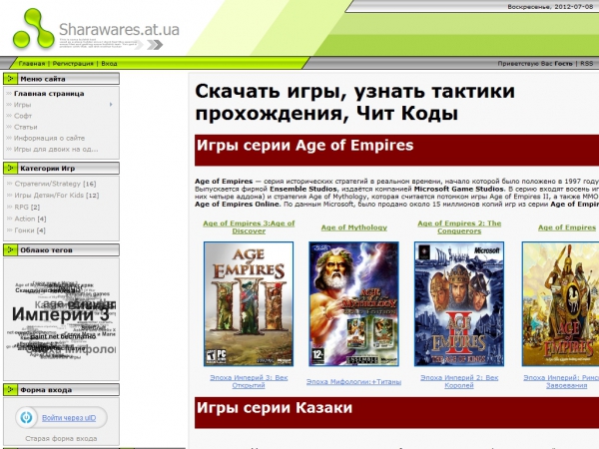Click green arrow icon beside Категории Игр
Screen dimensions: 599x449
[10, 168]
